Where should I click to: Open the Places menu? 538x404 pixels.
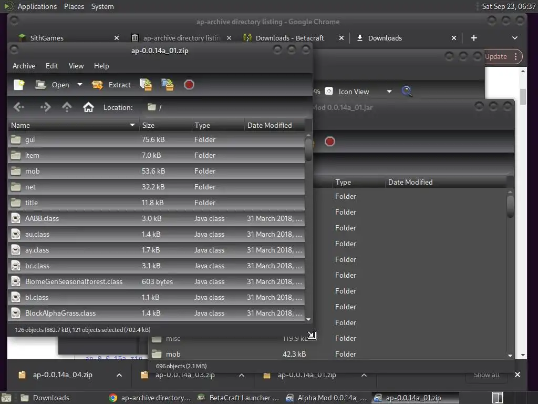pyautogui.click(x=74, y=6)
